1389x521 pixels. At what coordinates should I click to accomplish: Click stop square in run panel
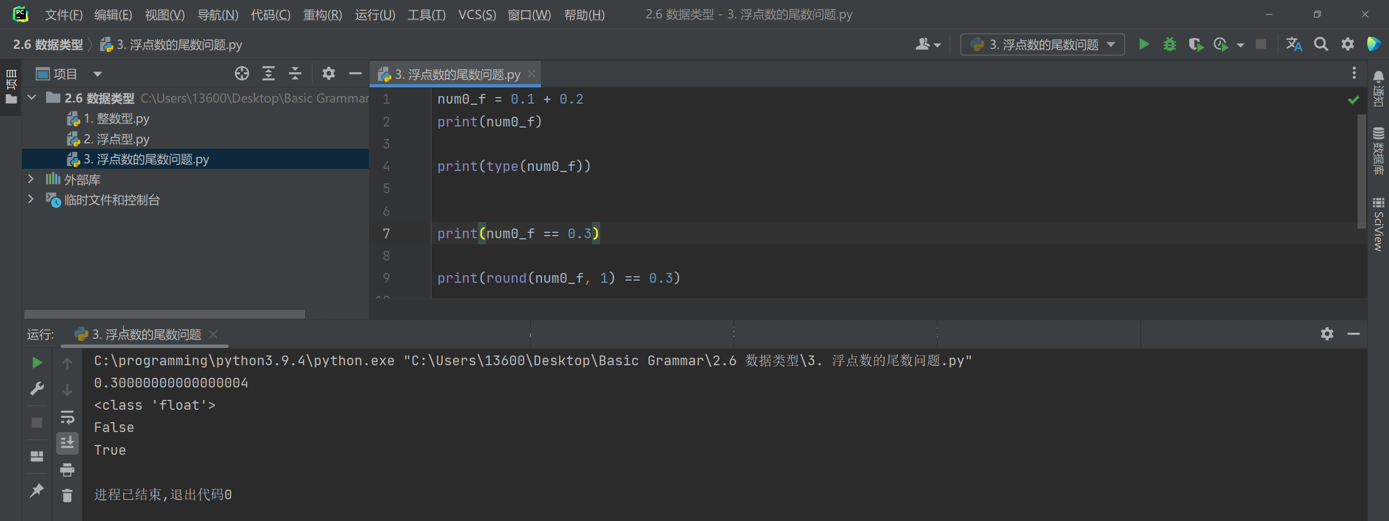point(37,422)
